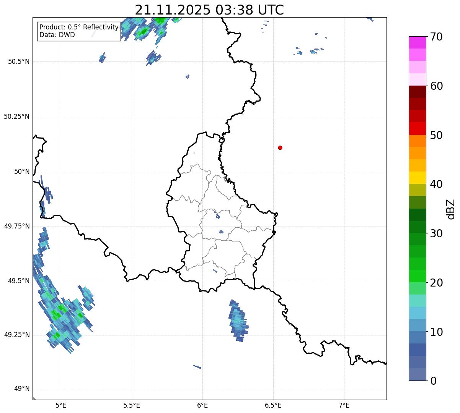Click the red station marker dot

point(280,148)
